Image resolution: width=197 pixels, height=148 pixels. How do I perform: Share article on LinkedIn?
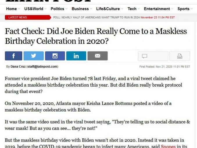tap(76, 56)
